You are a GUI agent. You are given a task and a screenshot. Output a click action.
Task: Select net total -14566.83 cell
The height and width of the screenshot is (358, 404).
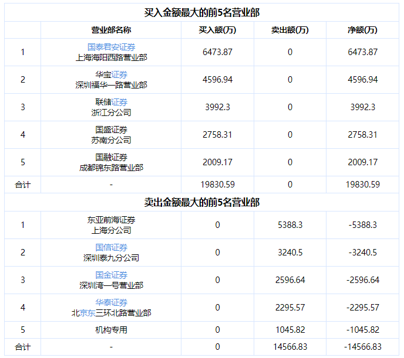tap(362, 347)
